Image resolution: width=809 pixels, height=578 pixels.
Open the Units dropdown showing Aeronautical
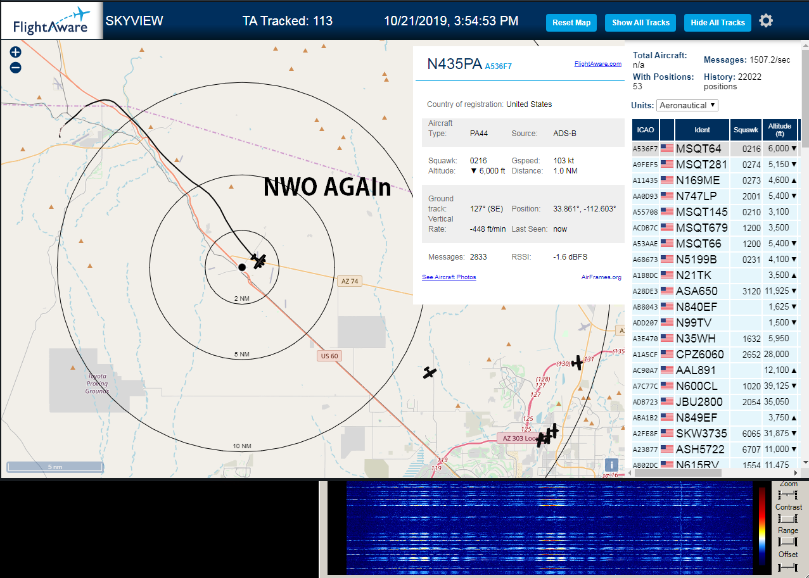pyautogui.click(x=687, y=105)
